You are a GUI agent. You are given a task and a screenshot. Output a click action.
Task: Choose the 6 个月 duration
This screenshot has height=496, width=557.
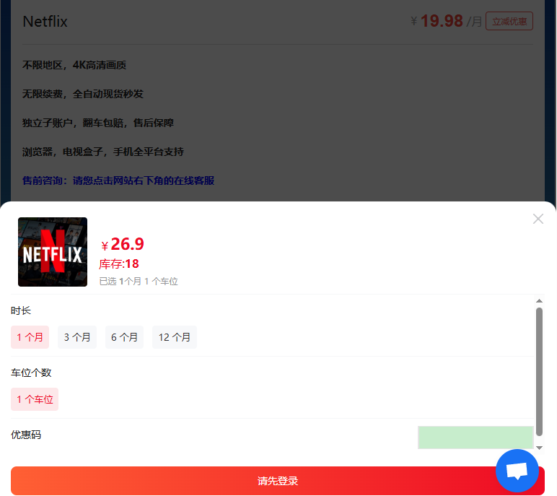(x=124, y=337)
